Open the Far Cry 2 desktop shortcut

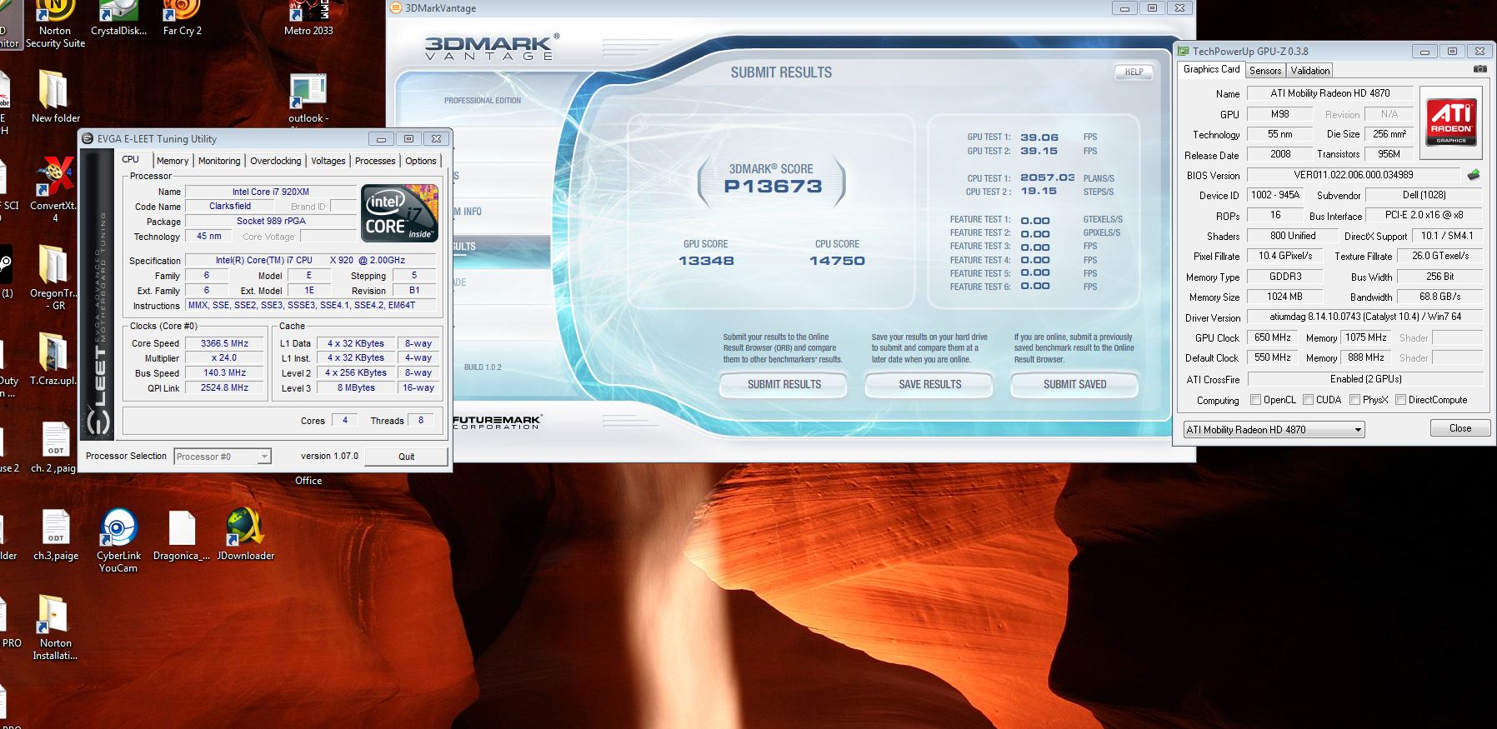[182, 20]
